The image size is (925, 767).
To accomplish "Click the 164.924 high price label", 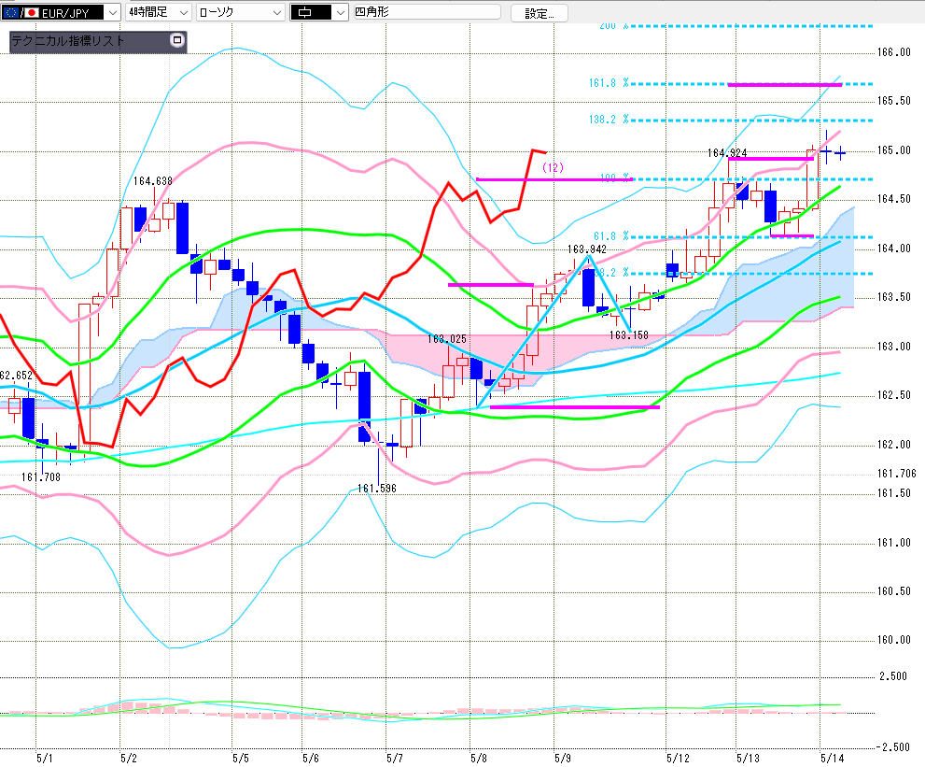I will tap(727, 153).
